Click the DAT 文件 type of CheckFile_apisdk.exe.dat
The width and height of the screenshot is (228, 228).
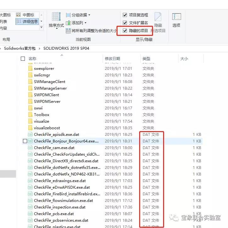[151, 134]
